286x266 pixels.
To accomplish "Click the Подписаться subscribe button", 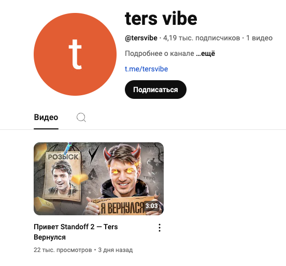I will pyautogui.click(x=155, y=90).
